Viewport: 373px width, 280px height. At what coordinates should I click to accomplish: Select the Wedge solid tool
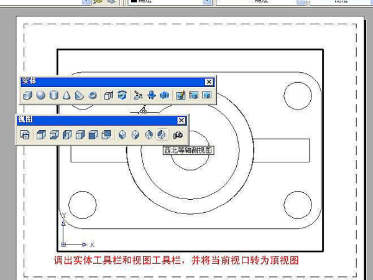(x=80, y=95)
